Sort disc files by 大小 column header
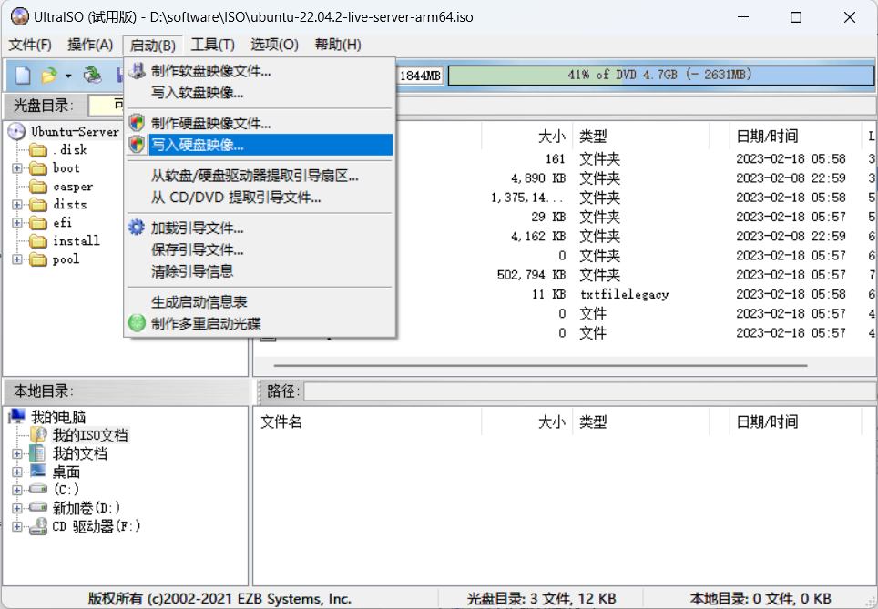 526,136
